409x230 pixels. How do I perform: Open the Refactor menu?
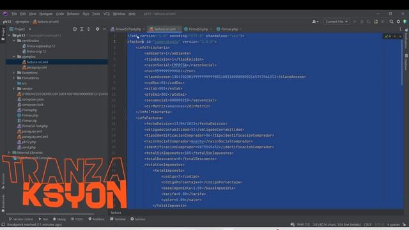pyautogui.click(x=73, y=14)
